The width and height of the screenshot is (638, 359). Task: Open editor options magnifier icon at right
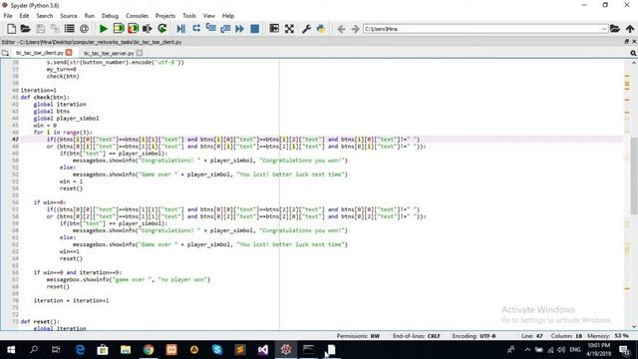633,53
